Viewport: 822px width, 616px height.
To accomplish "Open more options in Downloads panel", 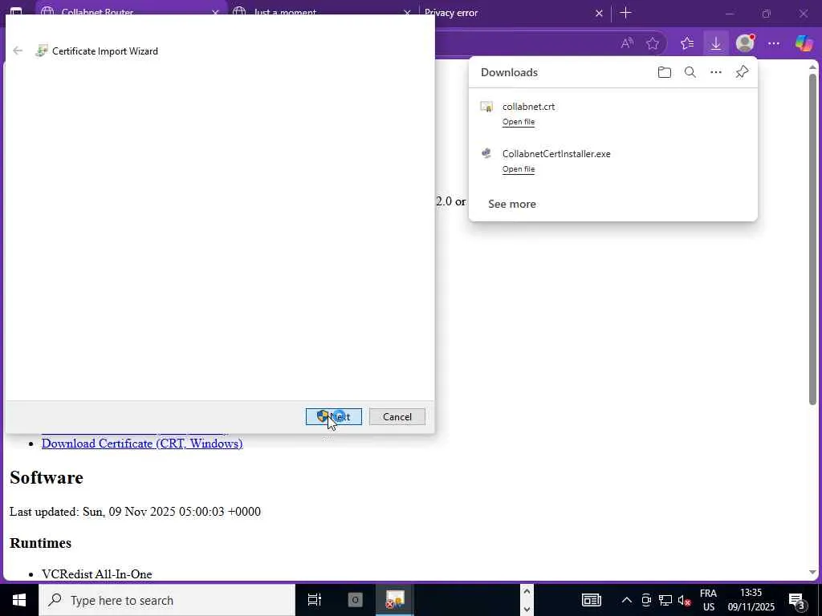I will coord(715,72).
